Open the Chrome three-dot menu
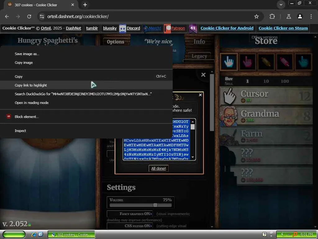The height and width of the screenshot is (239, 318). [311, 16]
